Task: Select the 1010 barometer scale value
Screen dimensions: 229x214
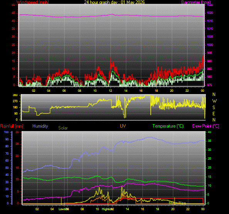Action: (x=210, y=29)
